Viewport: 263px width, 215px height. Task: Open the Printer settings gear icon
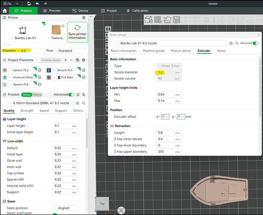(84, 18)
